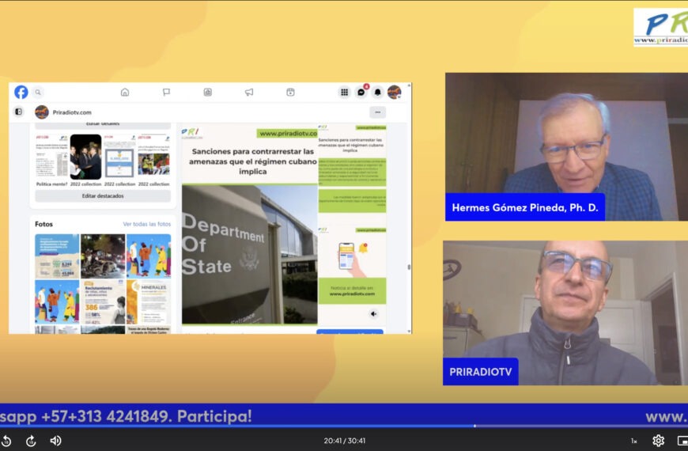688x451 pixels.
Task: Click the Facebook logo icon
Action: pyautogui.click(x=21, y=93)
